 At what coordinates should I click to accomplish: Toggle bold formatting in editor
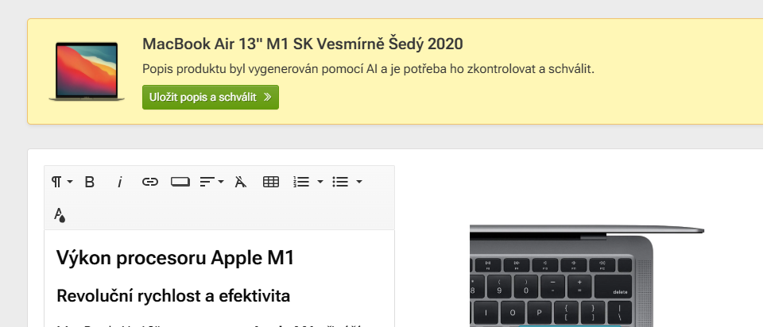tap(90, 182)
